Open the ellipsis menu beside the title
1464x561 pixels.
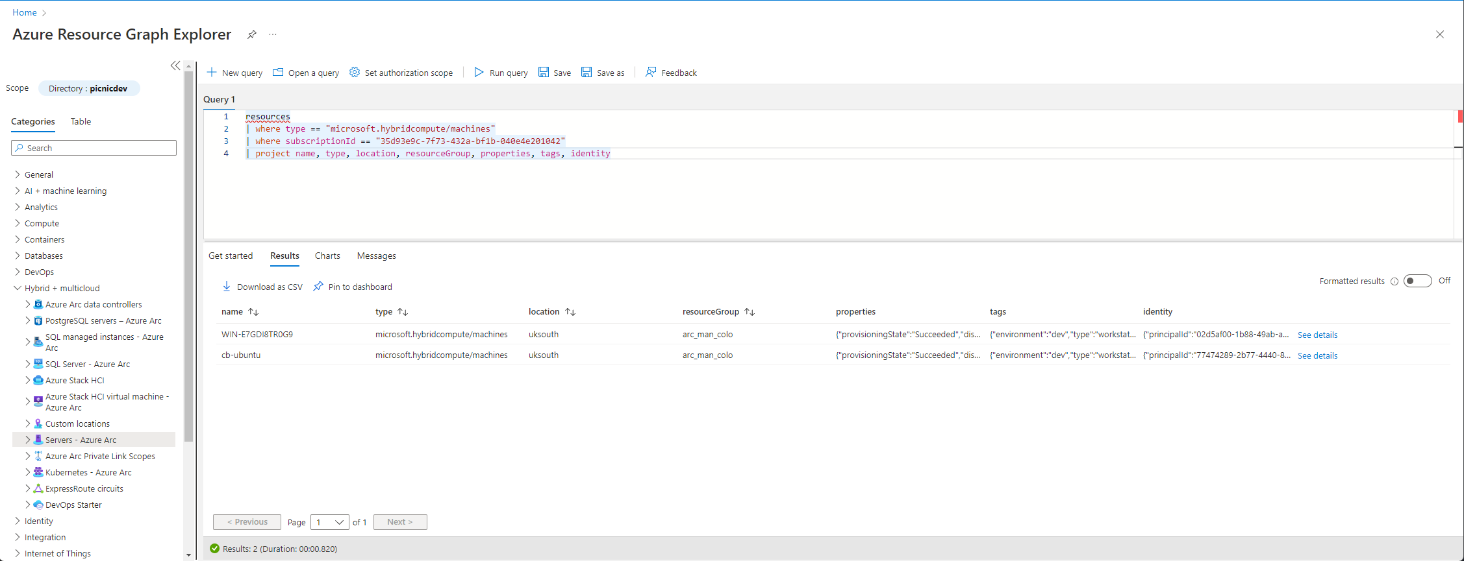[x=273, y=34]
